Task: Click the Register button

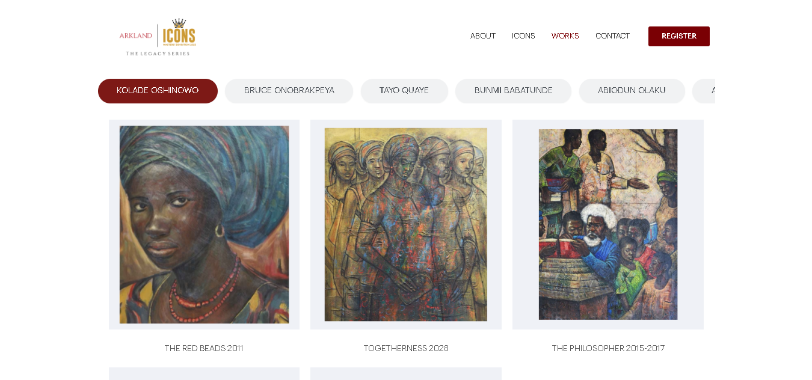Action: coord(679,36)
